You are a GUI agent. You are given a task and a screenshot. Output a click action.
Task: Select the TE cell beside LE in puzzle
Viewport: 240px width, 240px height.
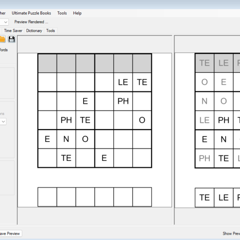(142, 82)
